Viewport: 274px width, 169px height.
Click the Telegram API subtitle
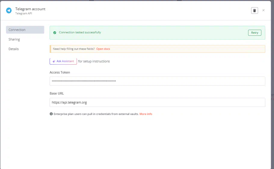[x=23, y=14]
